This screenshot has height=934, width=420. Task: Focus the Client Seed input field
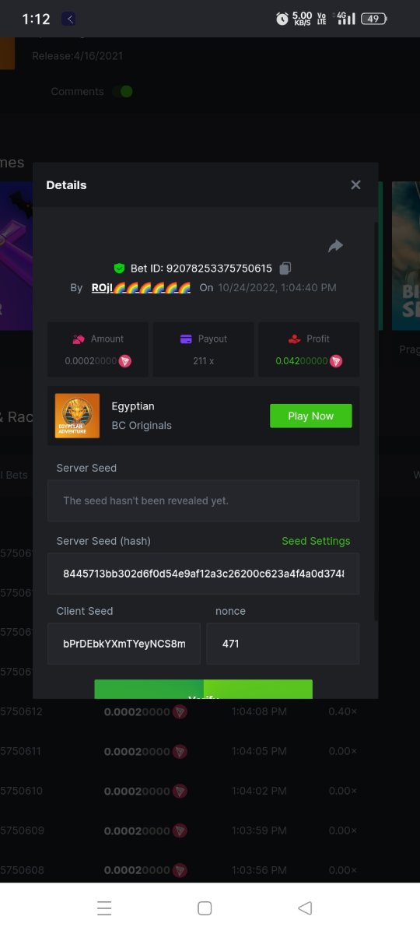[x=124, y=644]
